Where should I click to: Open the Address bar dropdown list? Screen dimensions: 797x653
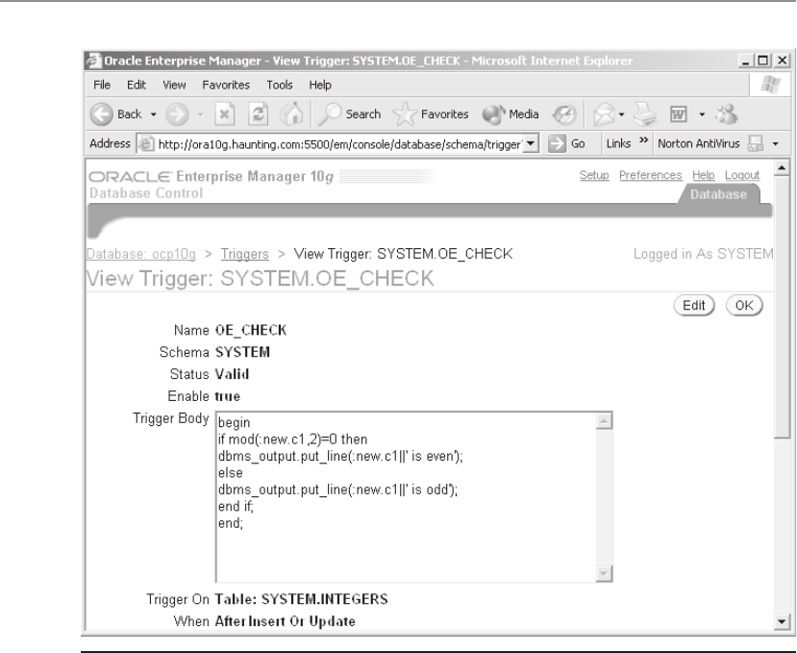[x=531, y=143]
